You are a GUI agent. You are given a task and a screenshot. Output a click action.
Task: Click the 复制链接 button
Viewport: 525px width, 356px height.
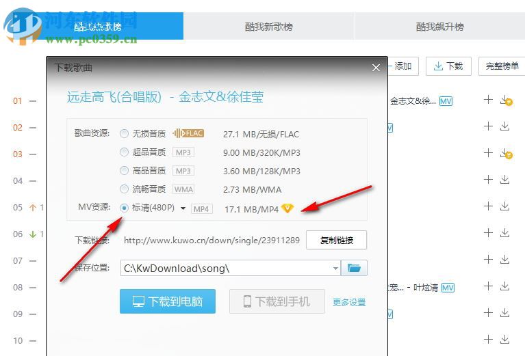(x=337, y=240)
